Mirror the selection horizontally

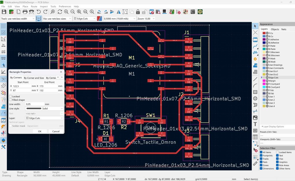118,12
